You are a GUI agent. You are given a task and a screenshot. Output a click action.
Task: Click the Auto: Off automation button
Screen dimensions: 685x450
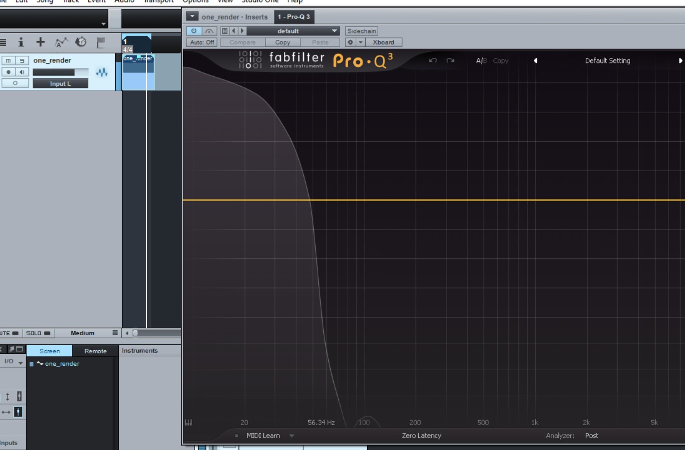tap(202, 42)
